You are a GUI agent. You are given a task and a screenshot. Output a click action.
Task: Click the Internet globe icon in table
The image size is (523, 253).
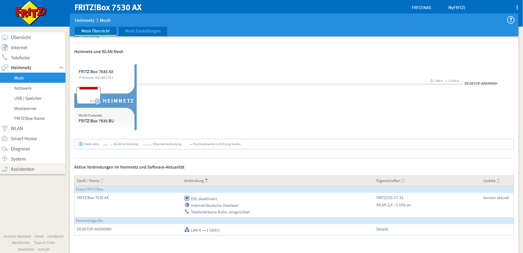click(187, 205)
